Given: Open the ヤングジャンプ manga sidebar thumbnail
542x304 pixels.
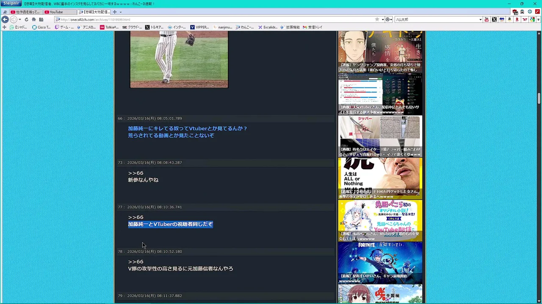Looking at the screenshot, I should [380, 52].
